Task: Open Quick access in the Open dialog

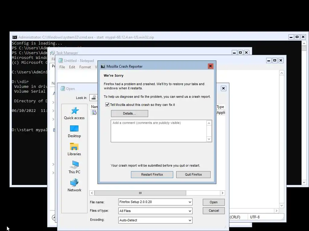Action: (x=74, y=113)
